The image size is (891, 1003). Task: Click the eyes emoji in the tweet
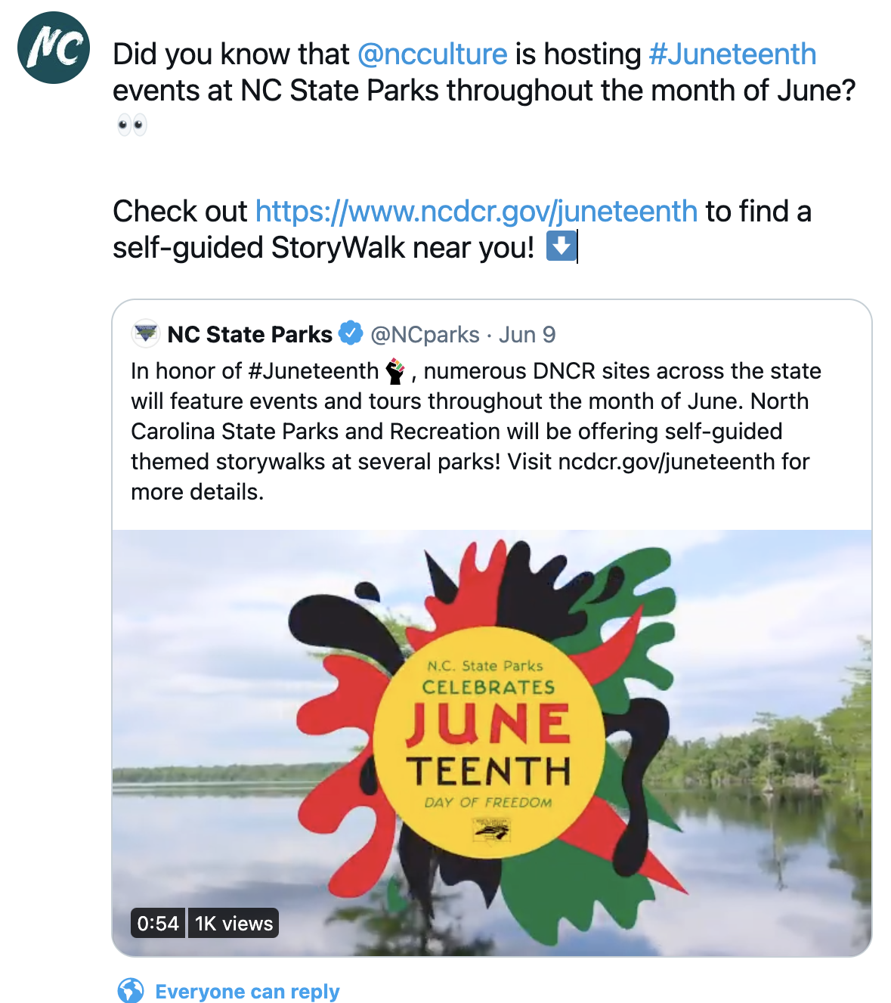tap(131, 125)
